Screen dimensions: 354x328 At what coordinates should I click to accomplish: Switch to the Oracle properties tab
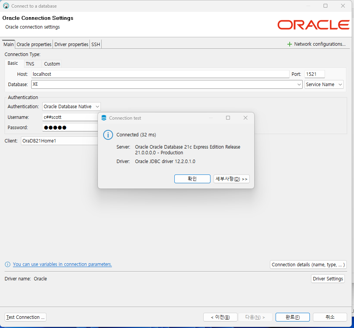(x=34, y=44)
